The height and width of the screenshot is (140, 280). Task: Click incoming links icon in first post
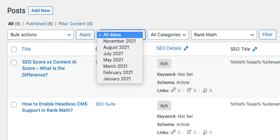click(205, 90)
